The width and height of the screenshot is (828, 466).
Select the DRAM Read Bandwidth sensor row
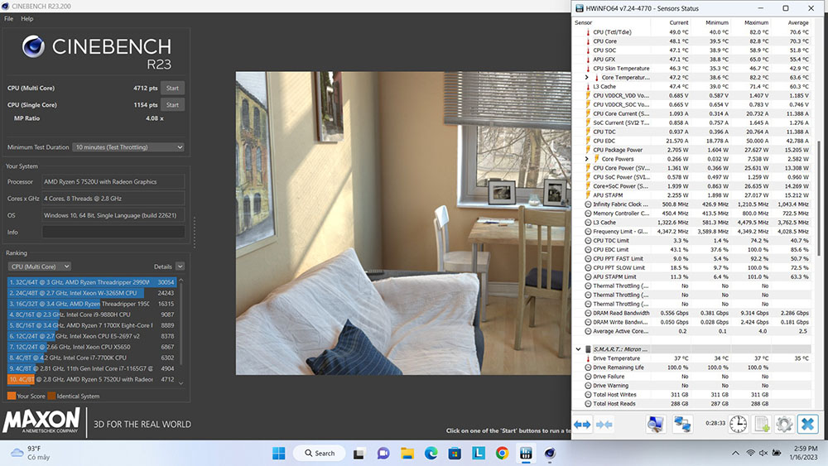point(692,313)
